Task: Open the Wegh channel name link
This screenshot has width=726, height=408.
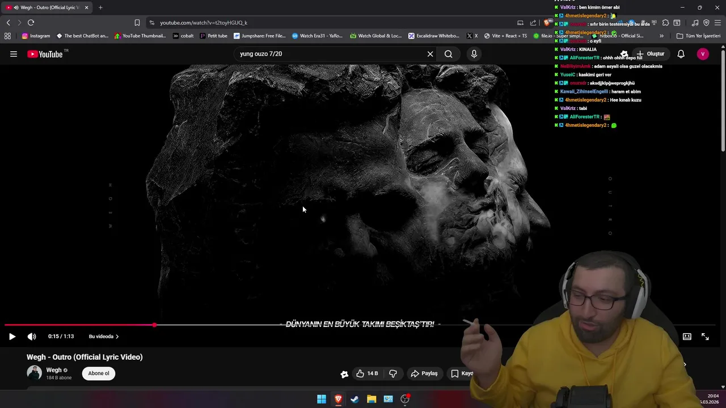Action: click(54, 370)
